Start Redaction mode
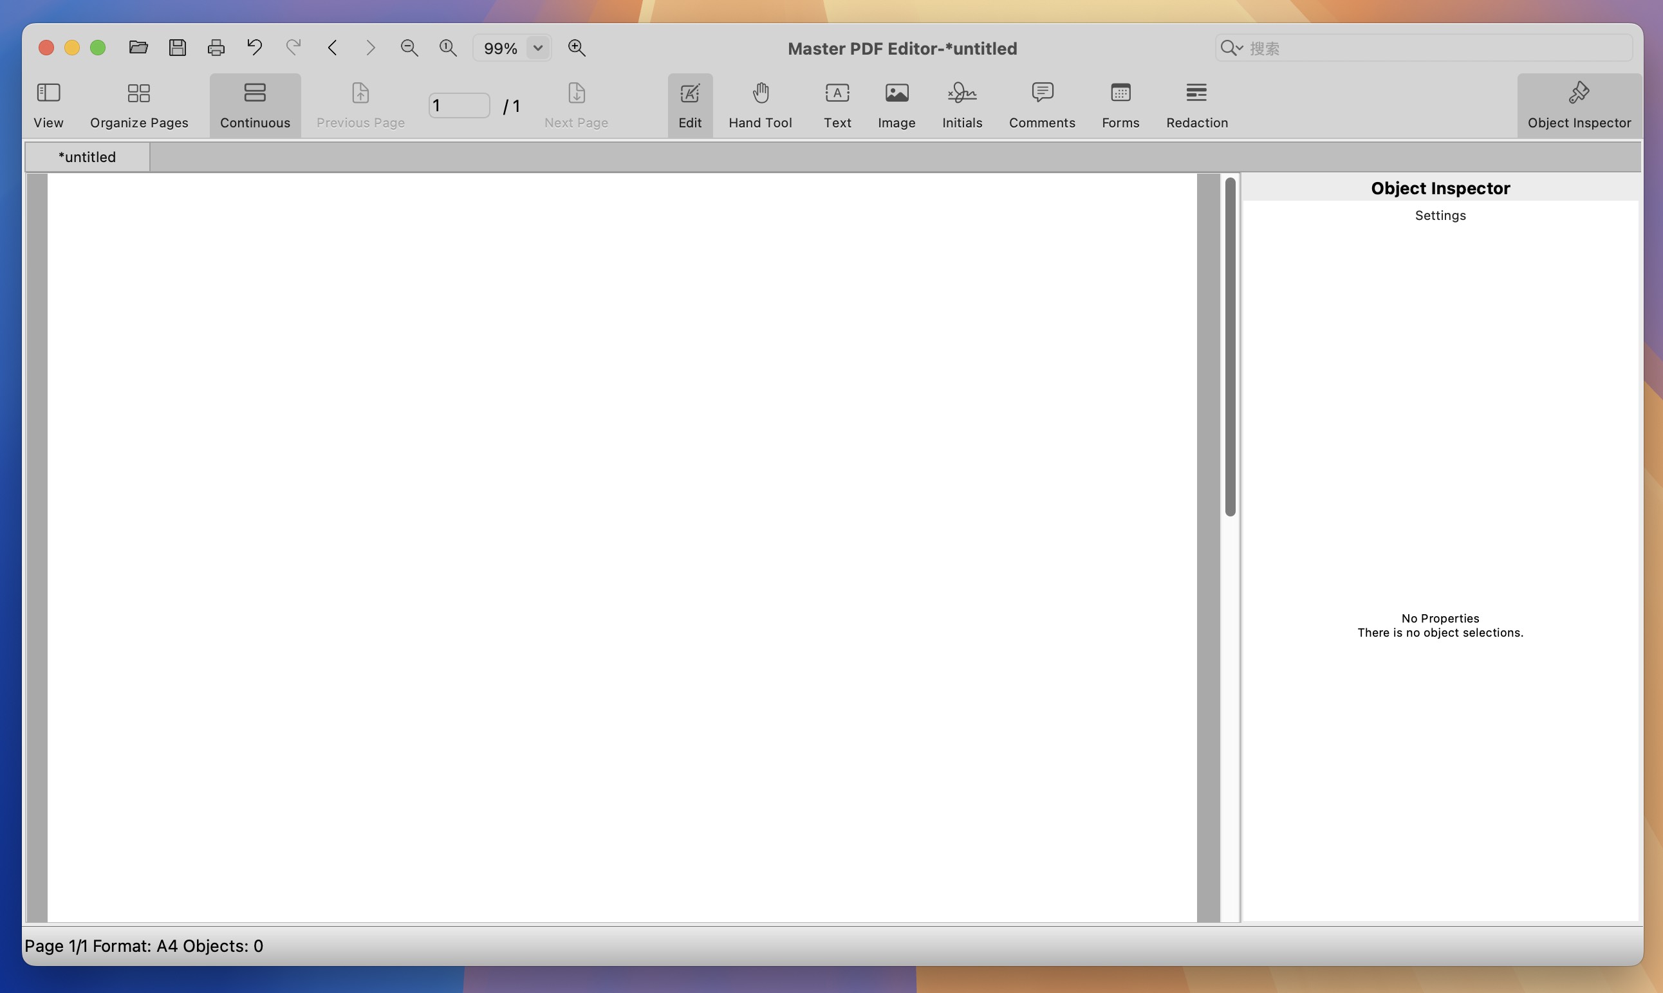Screen dimensions: 1663x993 tap(1196, 104)
